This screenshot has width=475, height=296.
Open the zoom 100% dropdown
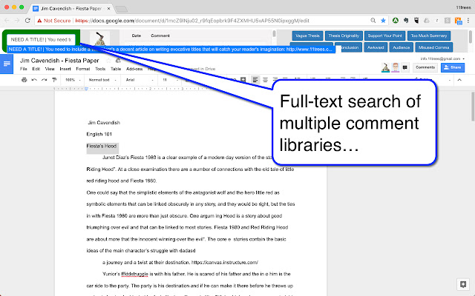pos(71,79)
